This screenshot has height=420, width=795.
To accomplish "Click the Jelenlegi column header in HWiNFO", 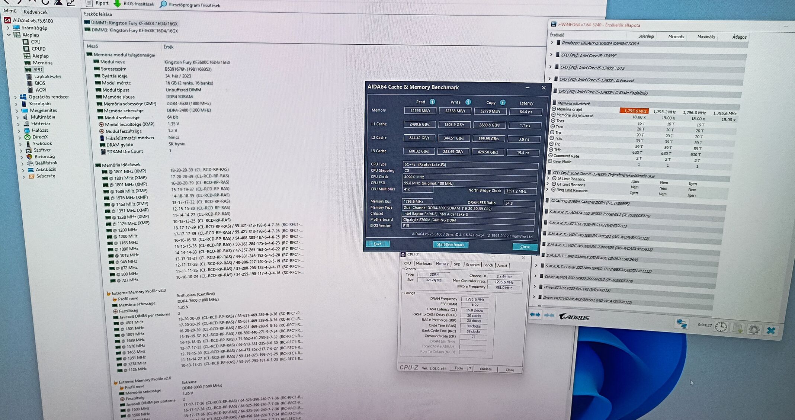I will [x=646, y=36].
